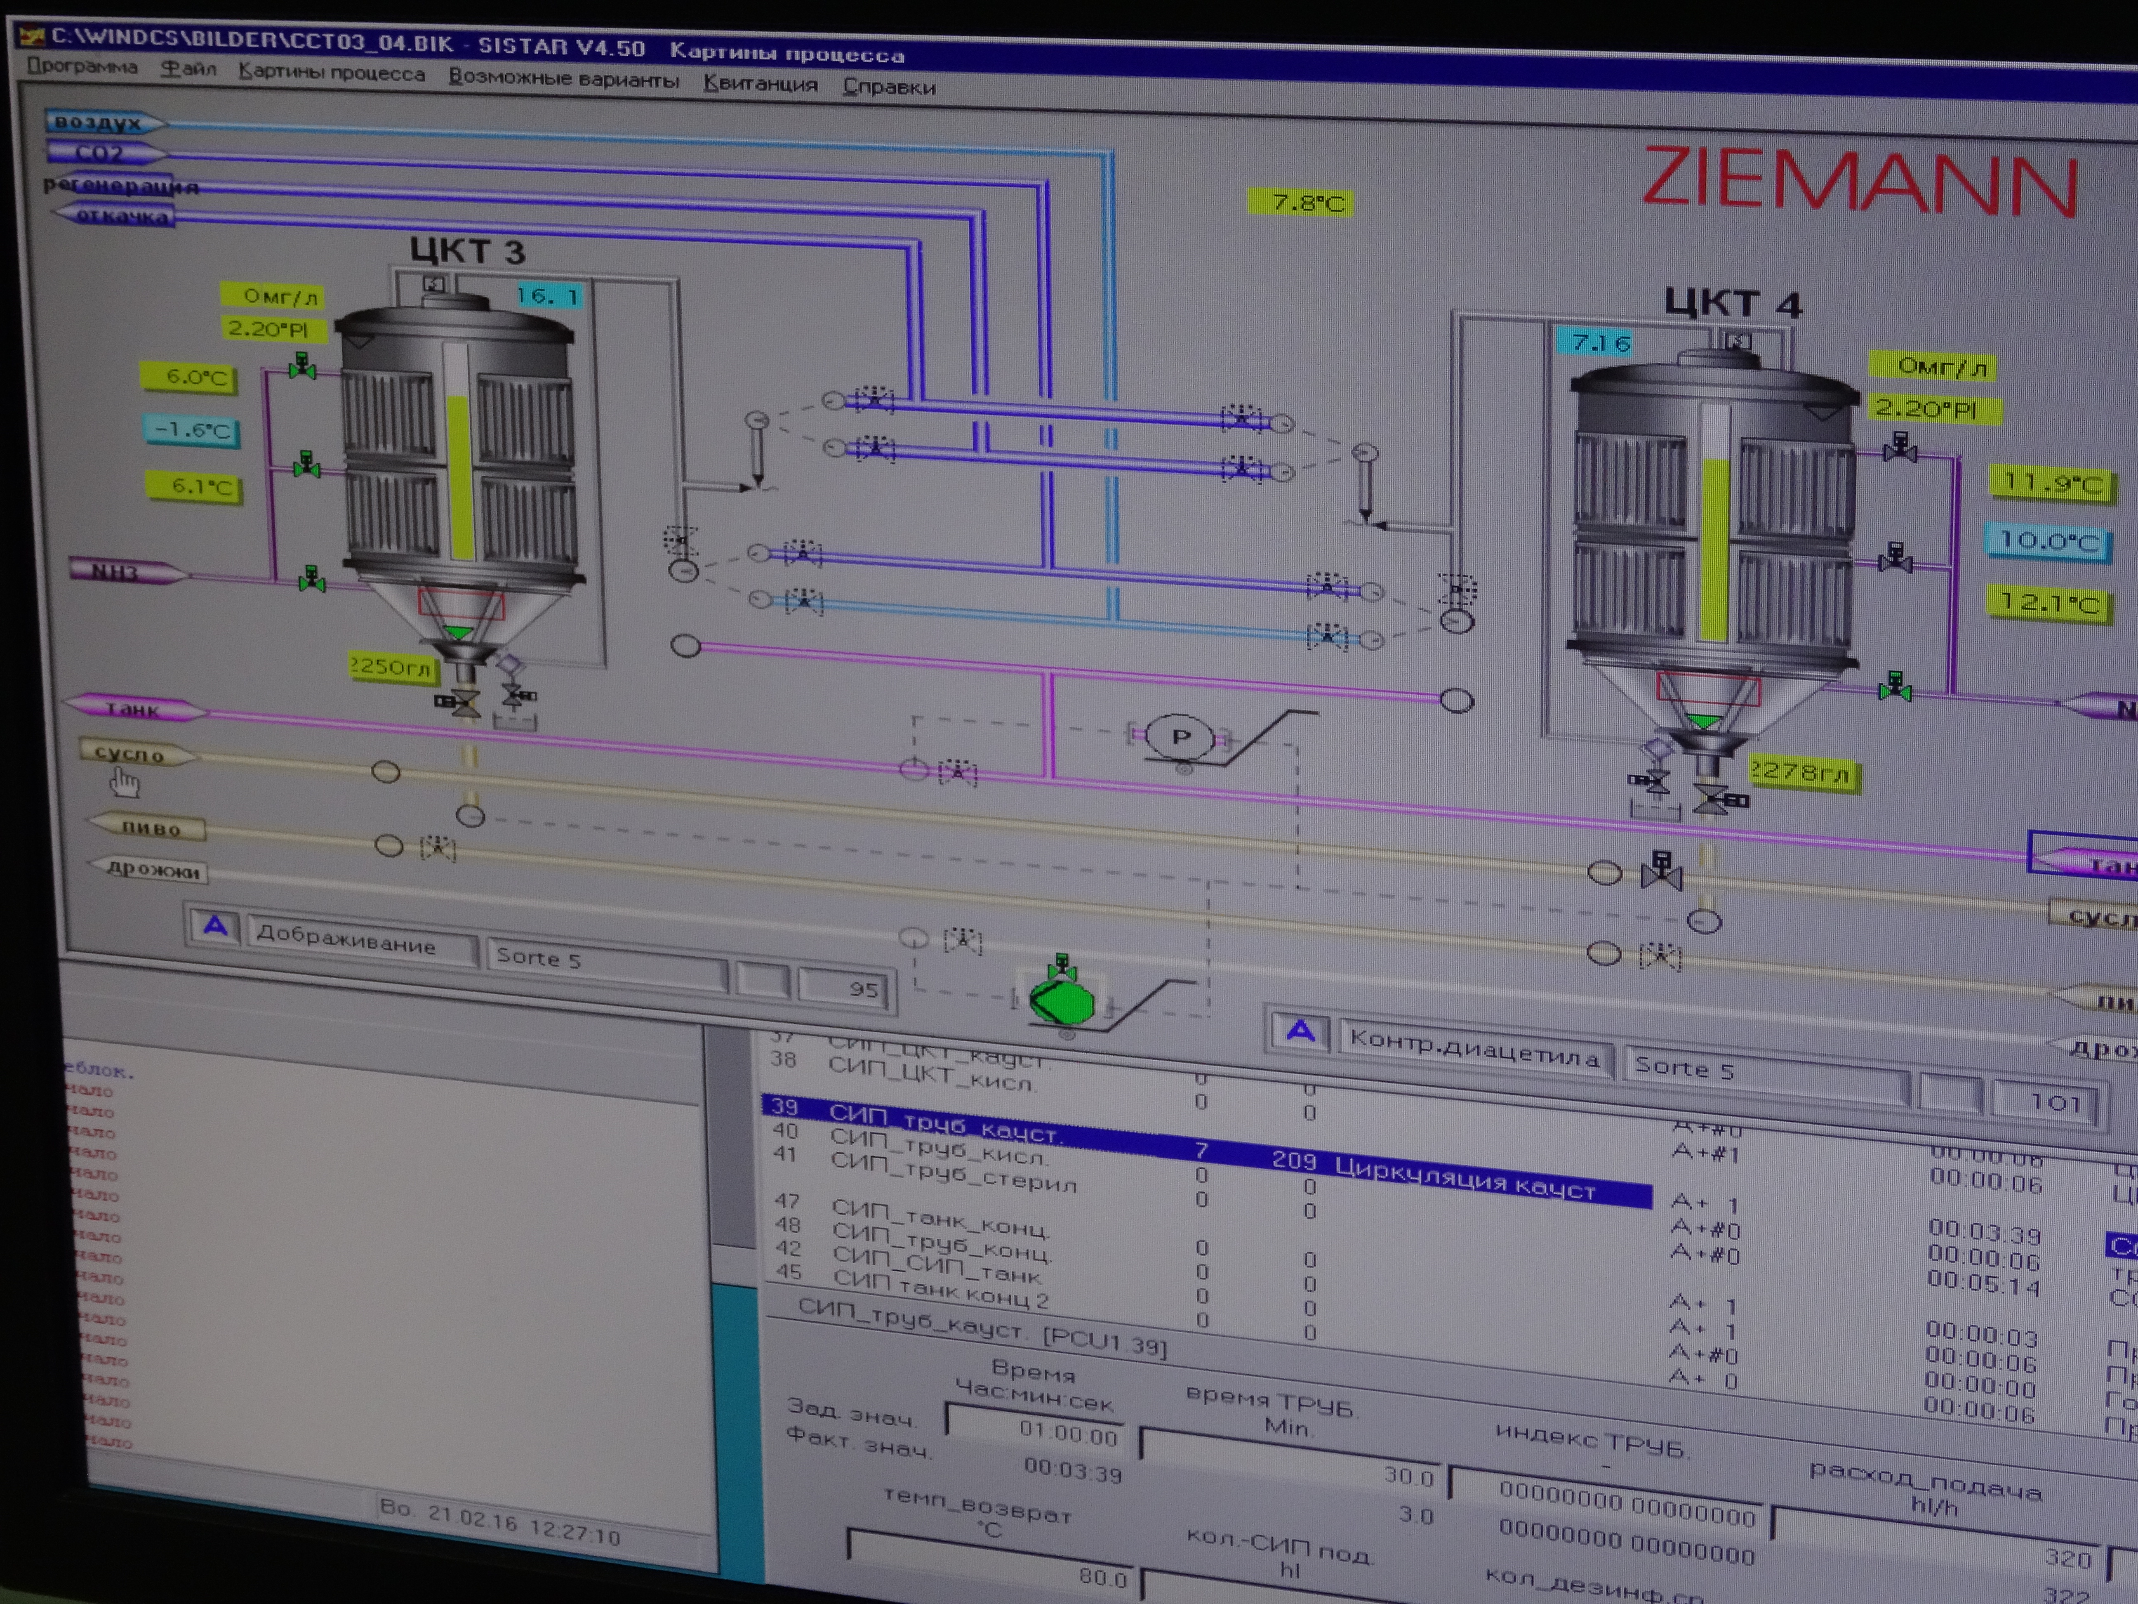Image resolution: width=2138 pixels, height=1604 pixels.
Task: Click the ЦКТ 4 level bar indicator
Action: click(1715, 522)
